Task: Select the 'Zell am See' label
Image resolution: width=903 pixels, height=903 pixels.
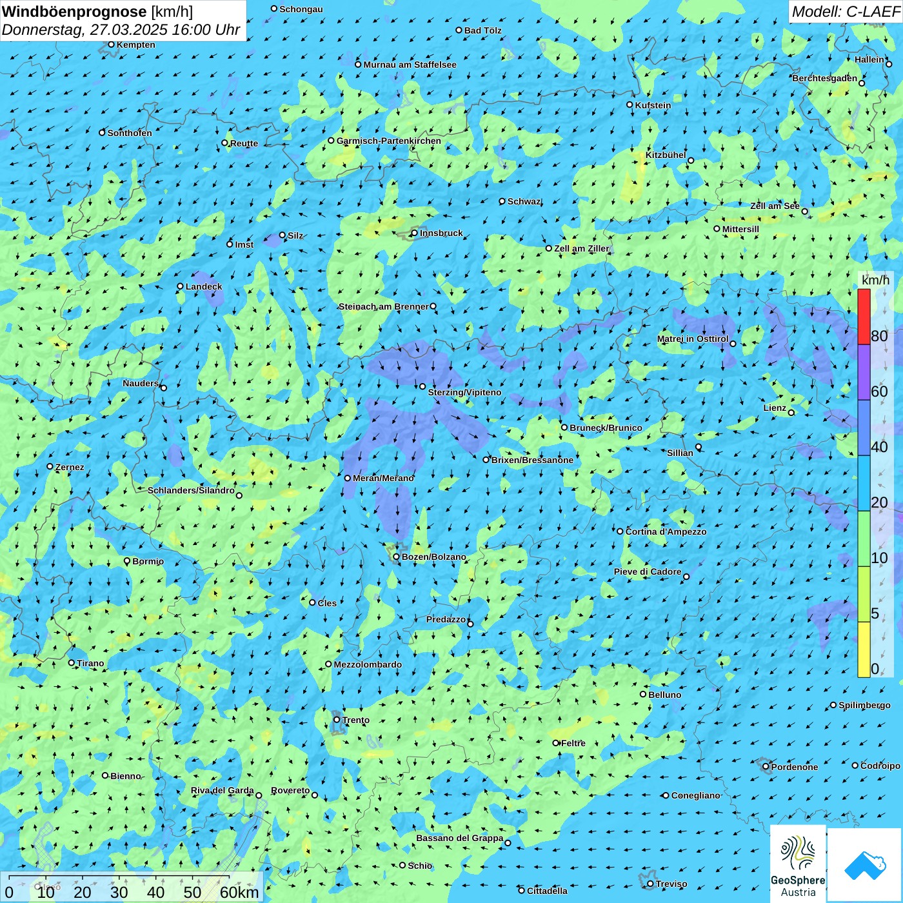Action: pyautogui.click(x=775, y=206)
